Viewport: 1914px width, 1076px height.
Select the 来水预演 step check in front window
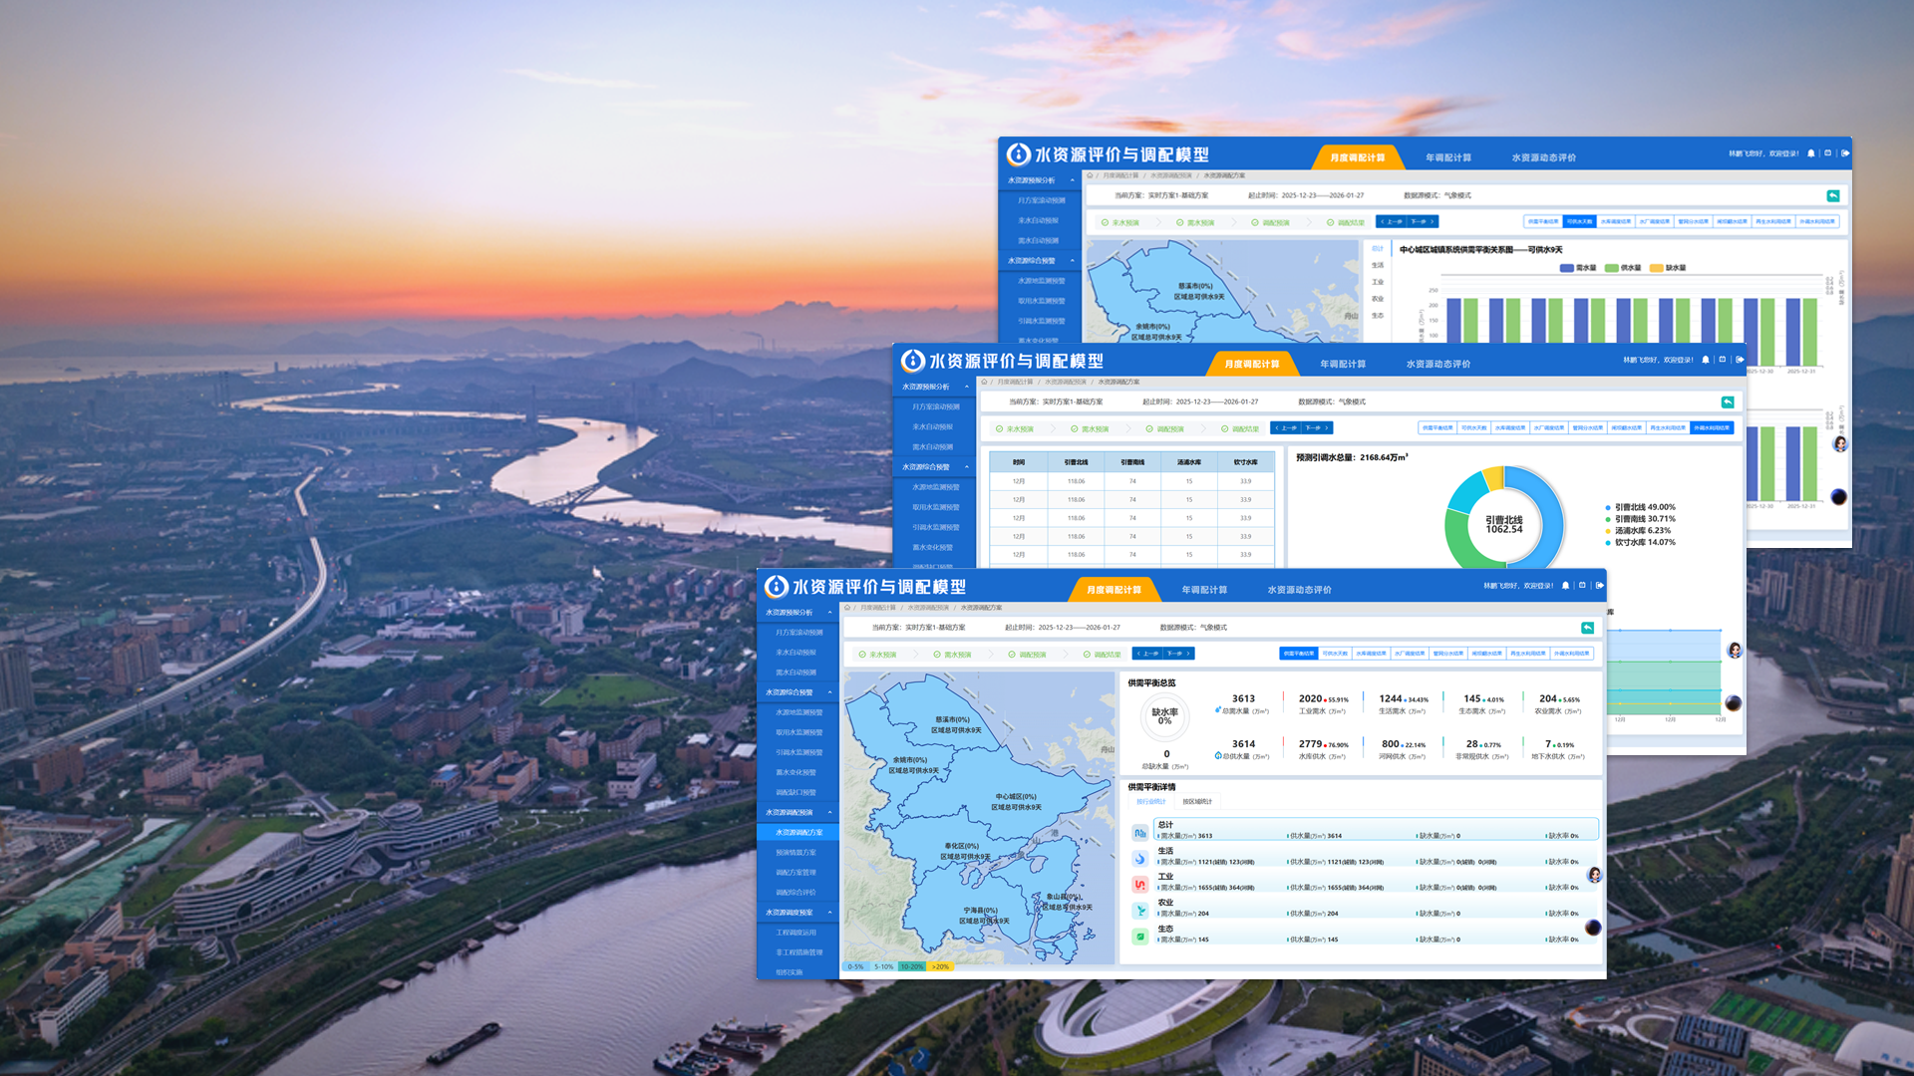pos(863,655)
